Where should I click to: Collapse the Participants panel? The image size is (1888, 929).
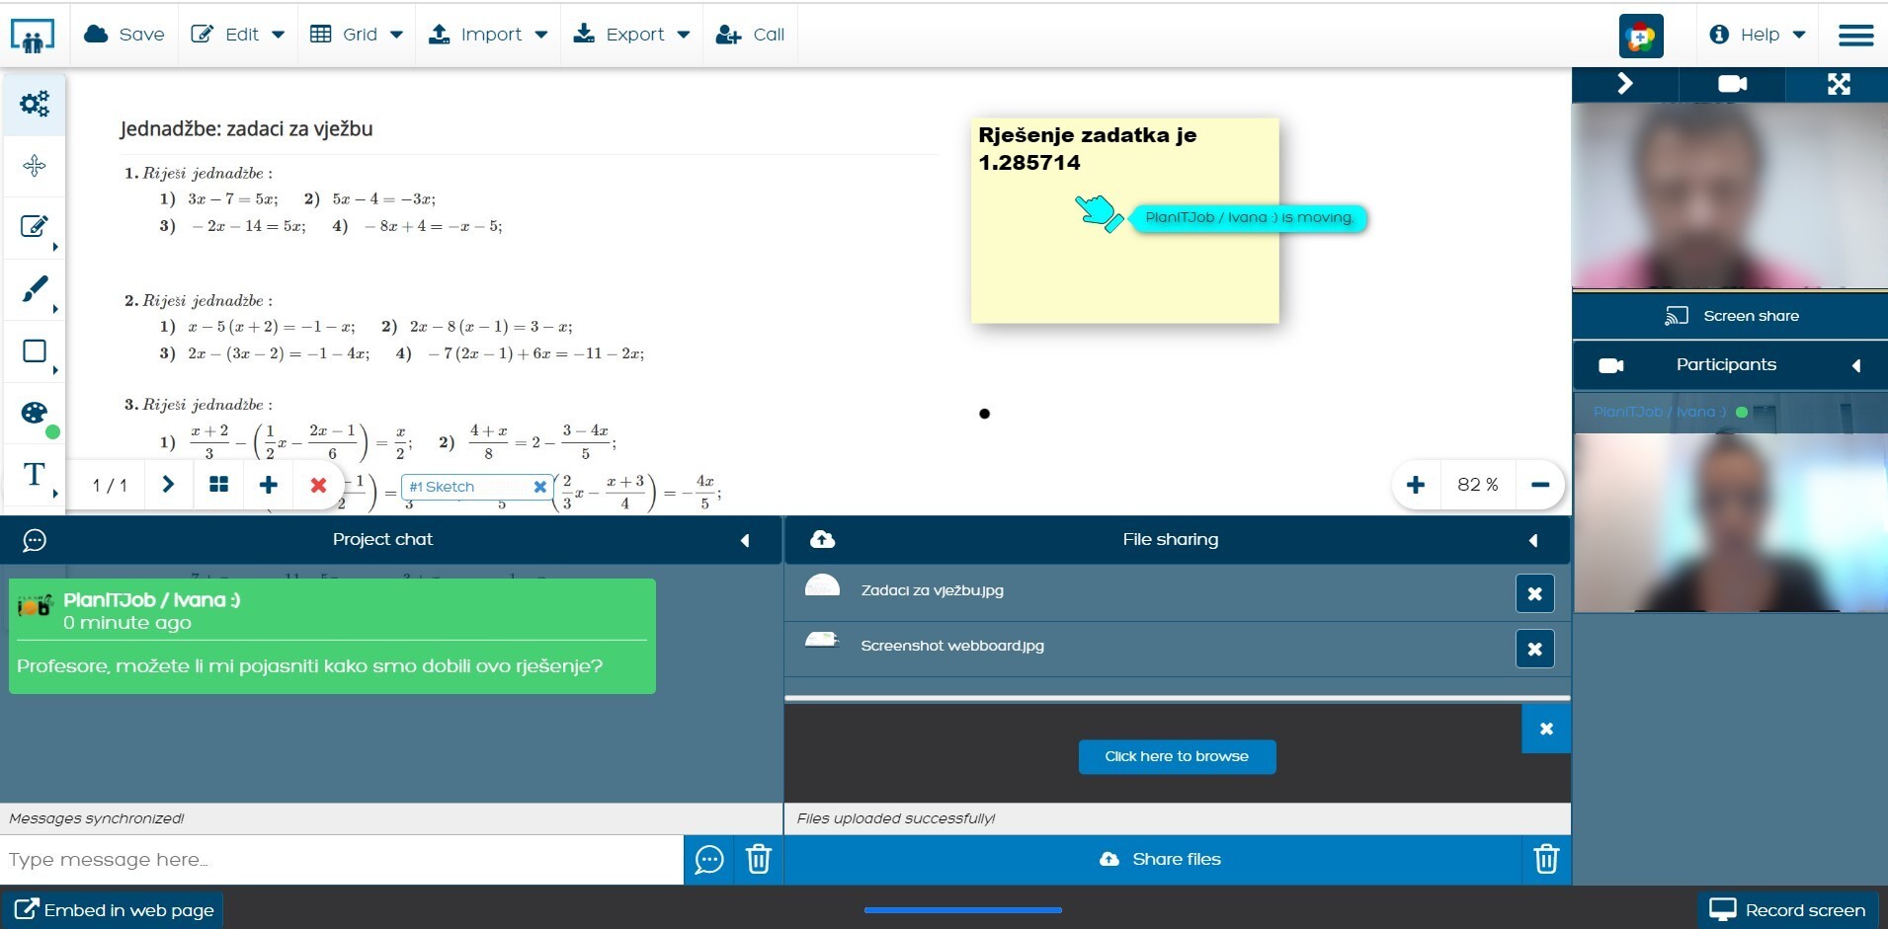pyautogui.click(x=1855, y=366)
